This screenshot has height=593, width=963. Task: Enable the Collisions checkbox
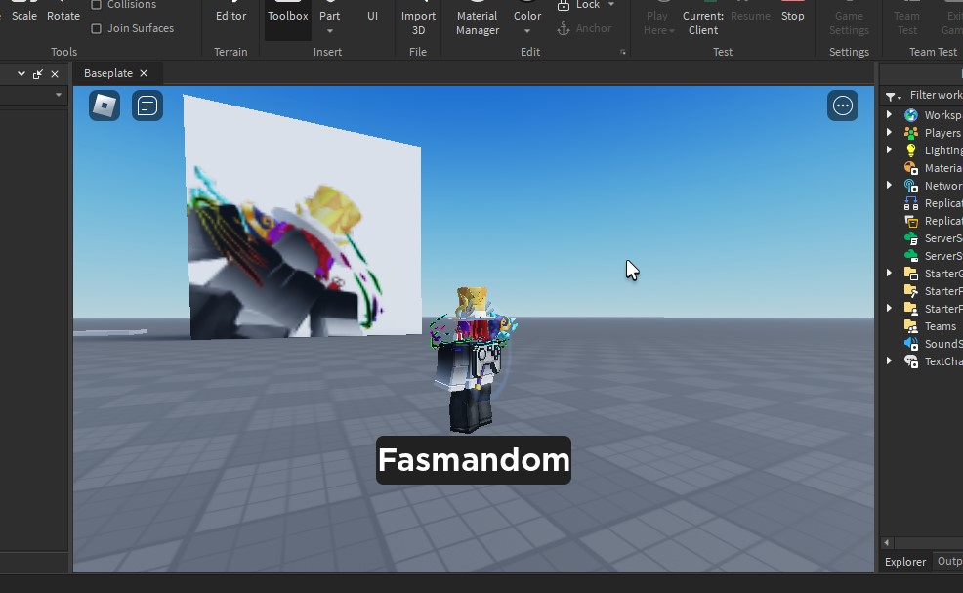tap(97, 4)
